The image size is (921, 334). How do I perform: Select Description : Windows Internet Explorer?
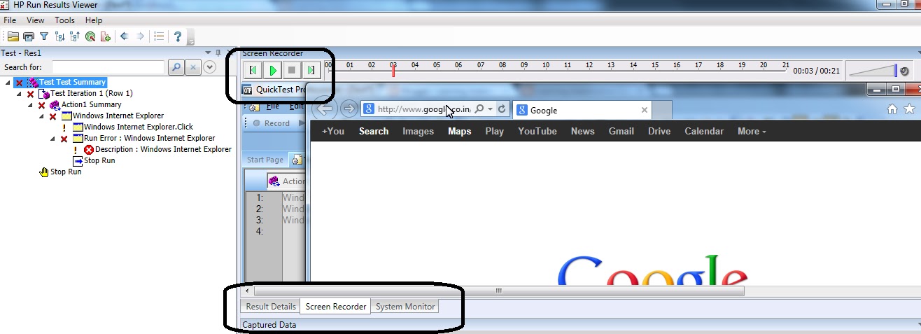(x=163, y=149)
